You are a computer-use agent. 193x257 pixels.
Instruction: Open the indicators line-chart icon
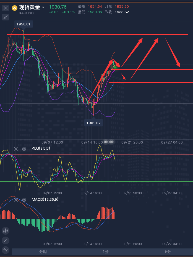pyautogui.click(x=6, y=250)
